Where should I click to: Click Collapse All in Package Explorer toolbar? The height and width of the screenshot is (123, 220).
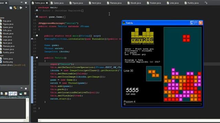[11, 8]
